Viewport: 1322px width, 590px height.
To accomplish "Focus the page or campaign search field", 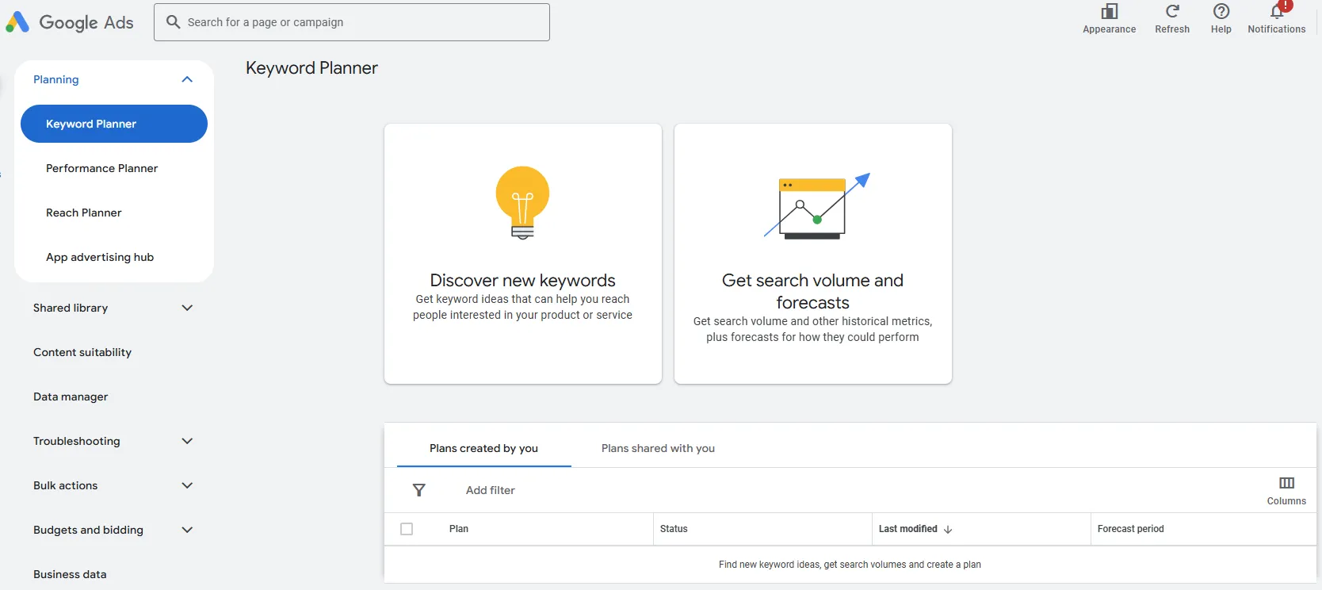I will click(352, 22).
